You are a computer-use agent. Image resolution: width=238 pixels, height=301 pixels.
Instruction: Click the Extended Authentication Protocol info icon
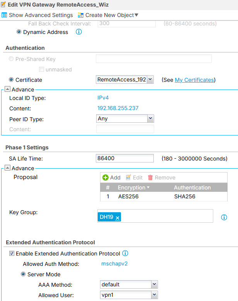(125, 254)
